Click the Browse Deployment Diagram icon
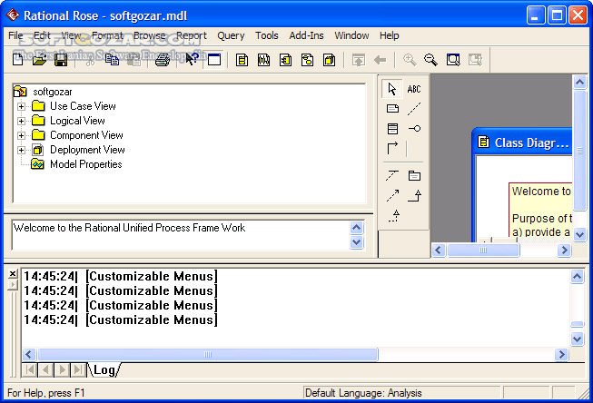 click(x=329, y=60)
